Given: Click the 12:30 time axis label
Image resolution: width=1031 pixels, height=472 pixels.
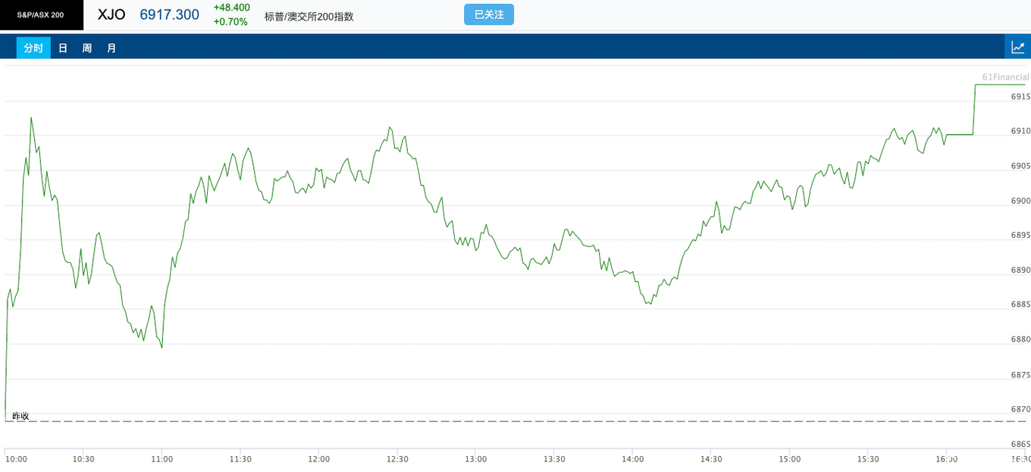Looking at the screenshot, I should pyautogui.click(x=397, y=459).
